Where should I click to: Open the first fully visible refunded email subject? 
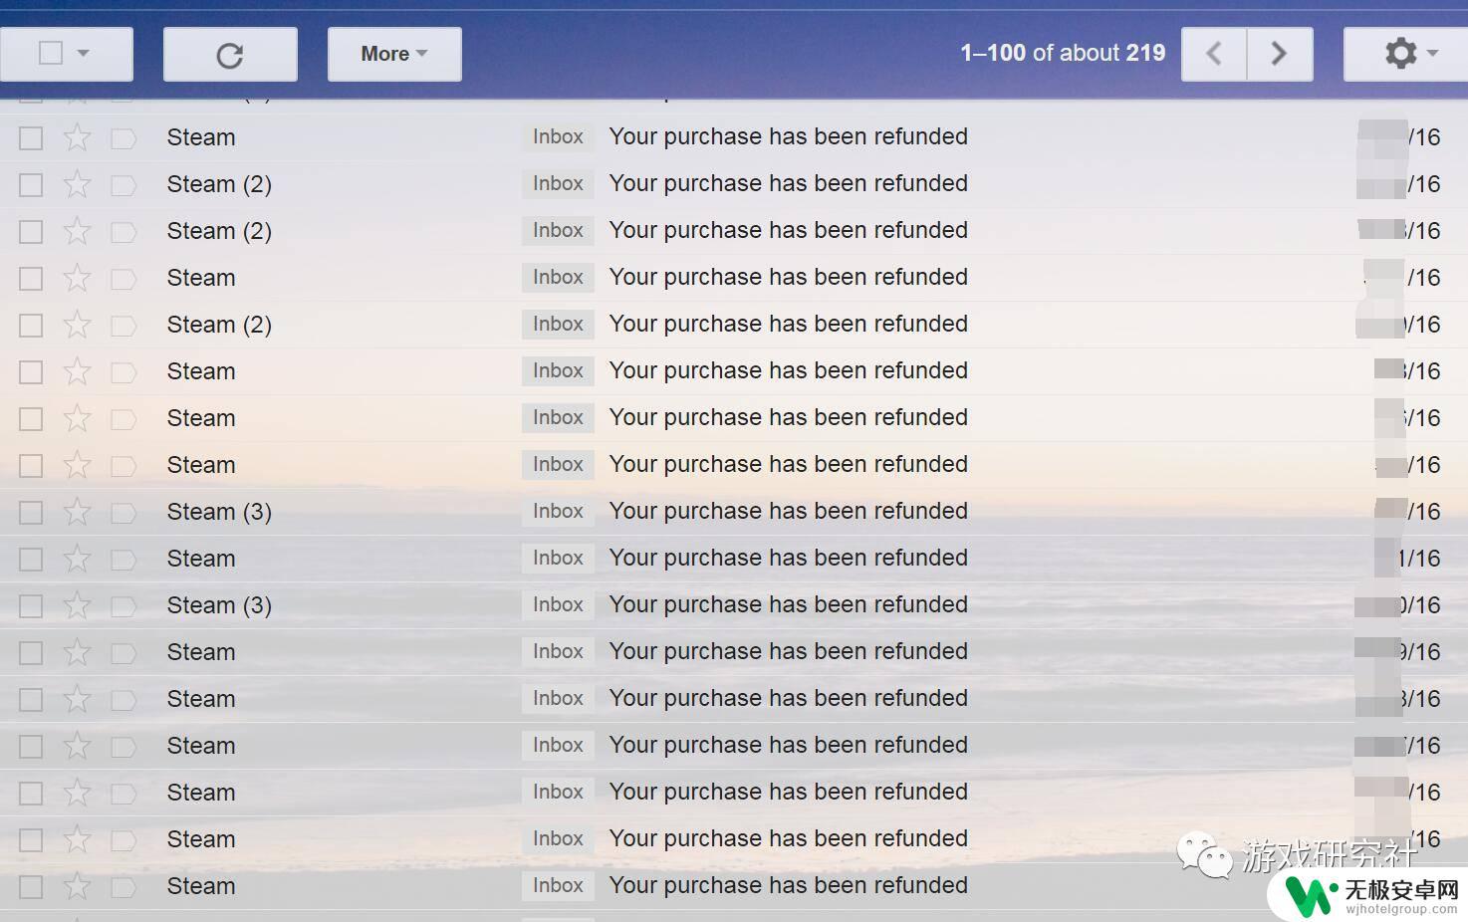pyautogui.click(x=789, y=136)
